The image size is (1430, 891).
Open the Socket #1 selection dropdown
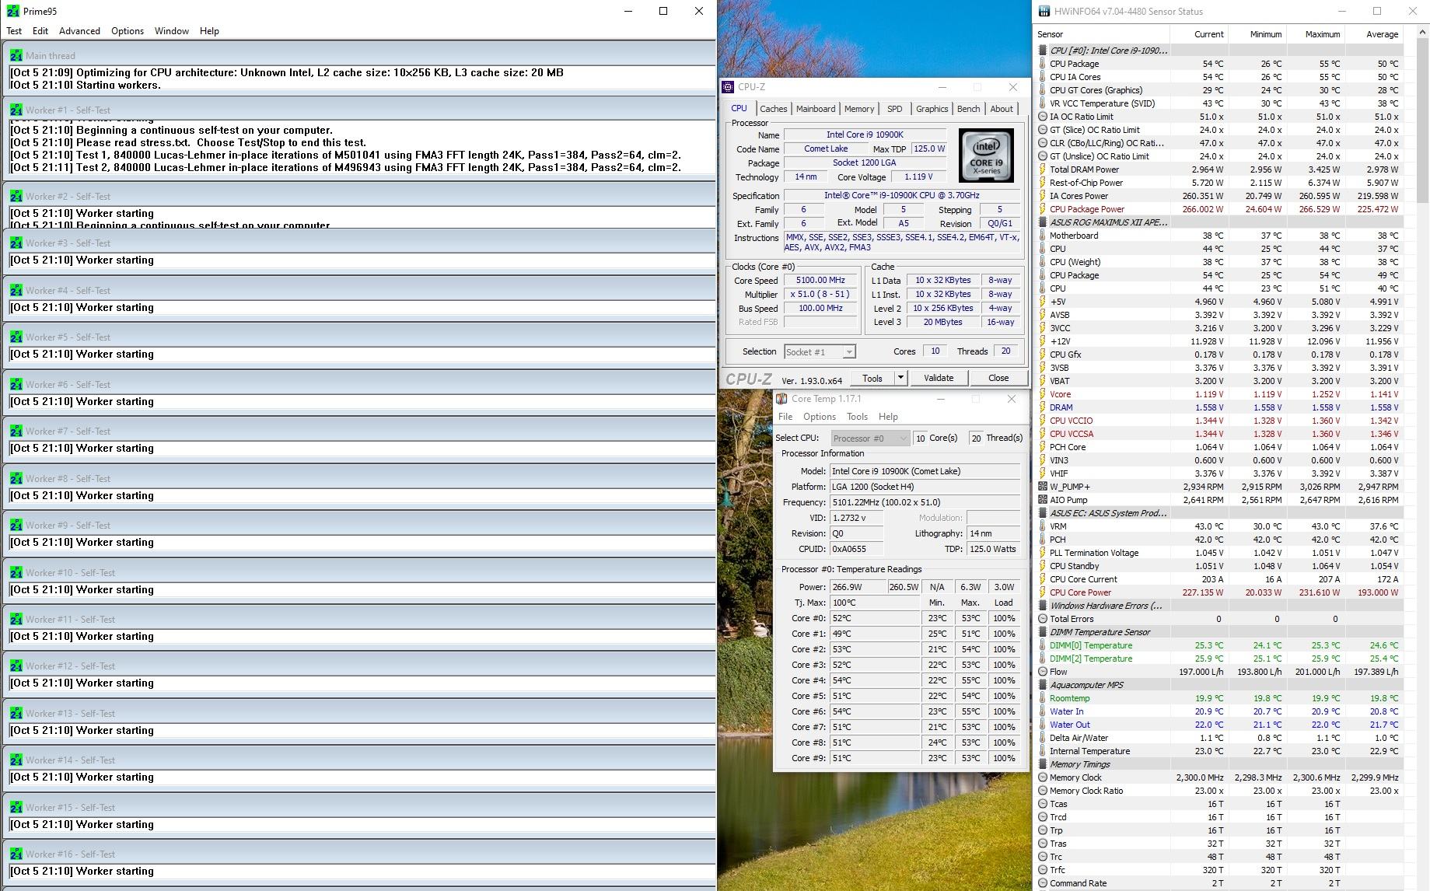pos(820,352)
